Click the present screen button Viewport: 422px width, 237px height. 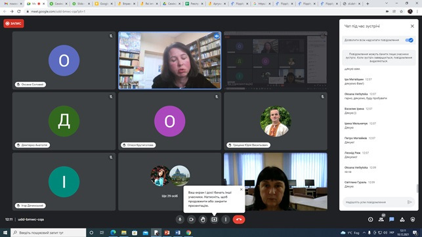pyautogui.click(x=214, y=219)
